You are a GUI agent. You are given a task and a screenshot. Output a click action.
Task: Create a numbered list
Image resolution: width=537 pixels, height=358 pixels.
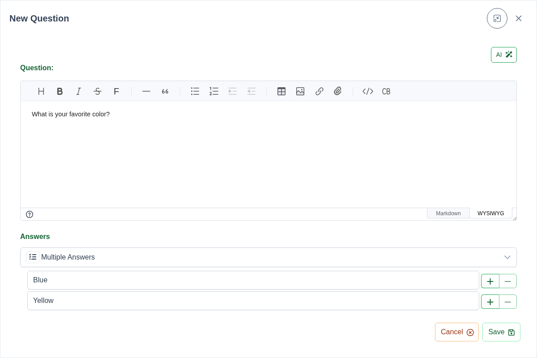[x=214, y=91]
